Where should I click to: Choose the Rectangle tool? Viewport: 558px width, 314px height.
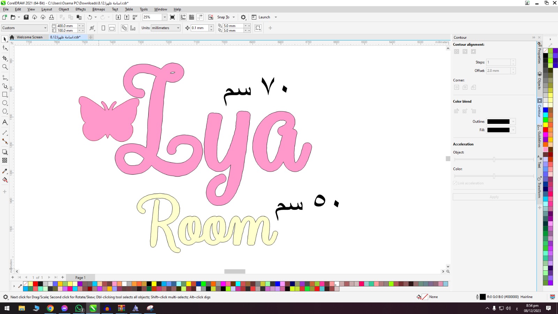pos(5,95)
